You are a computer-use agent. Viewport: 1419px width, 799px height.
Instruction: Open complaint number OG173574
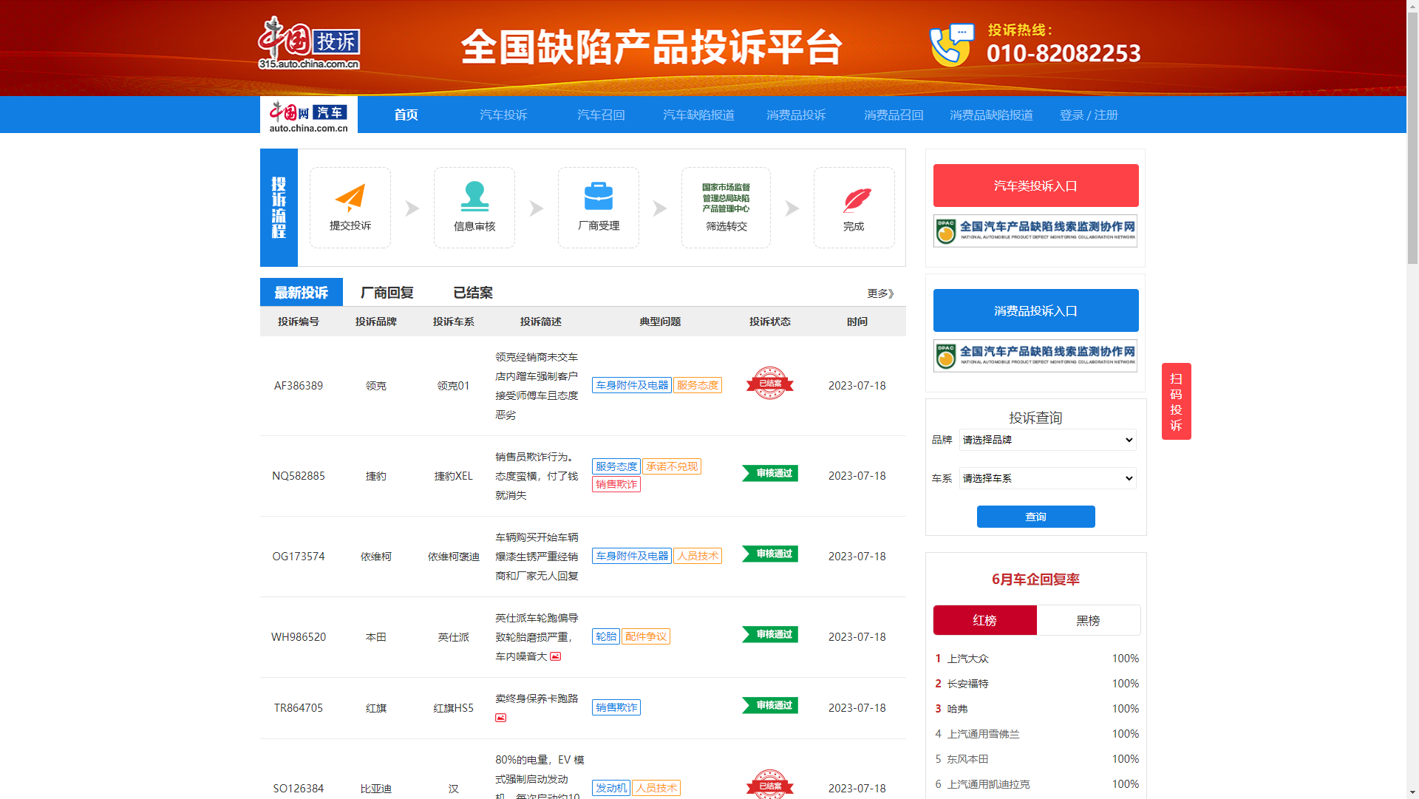299,557
